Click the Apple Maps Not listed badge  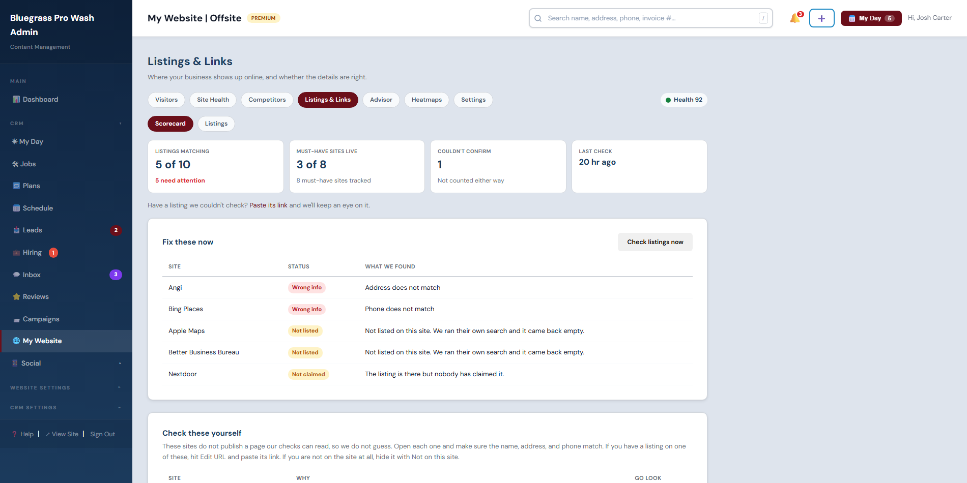coord(305,331)
